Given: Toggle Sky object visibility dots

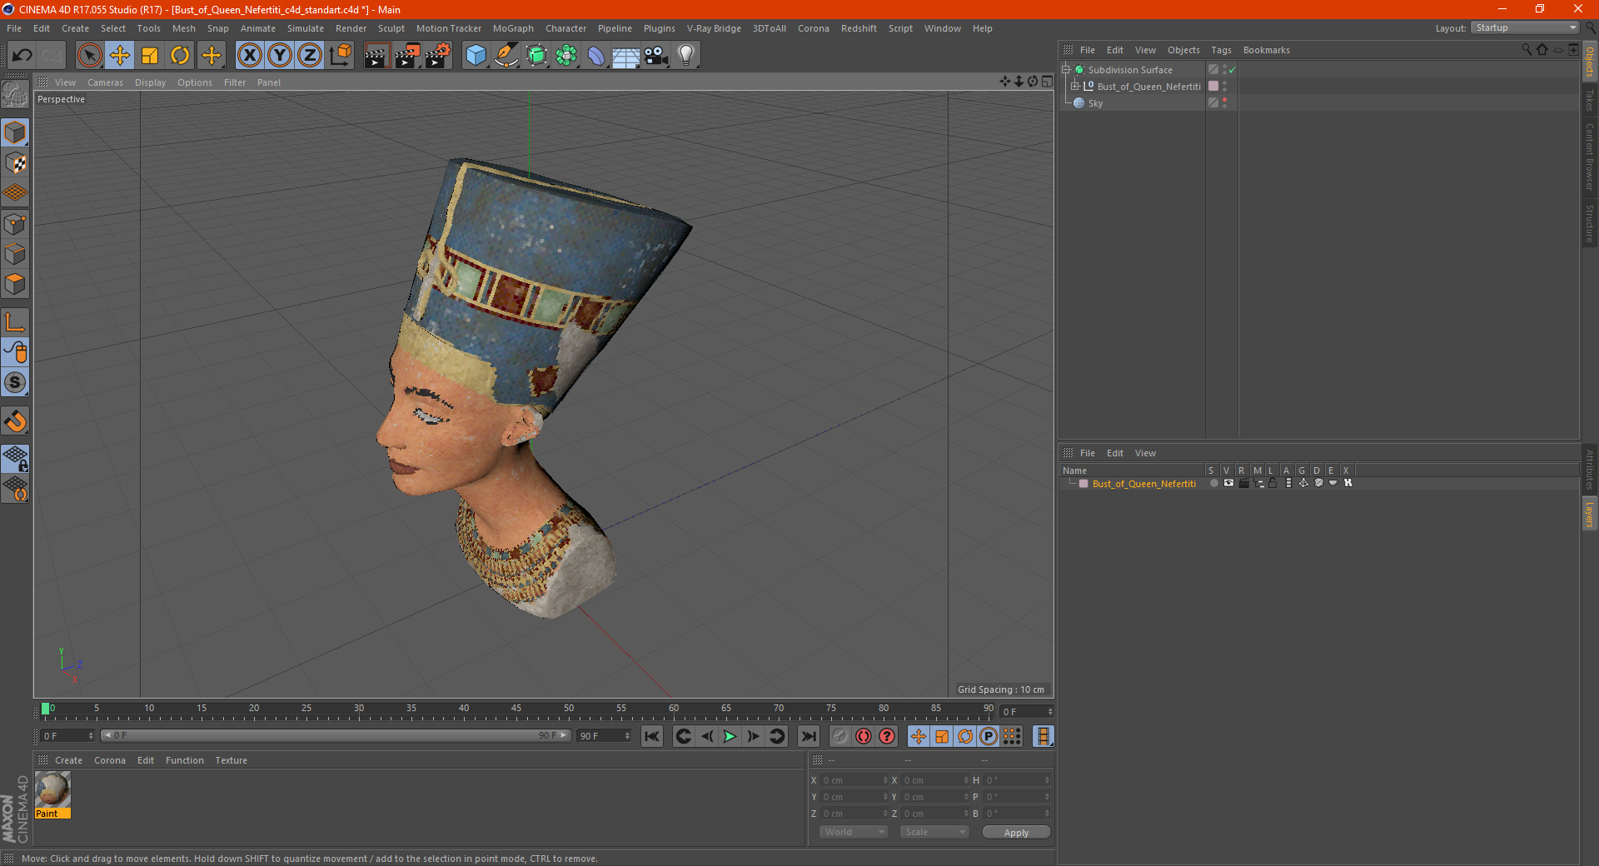Looking at the screenshot, I should (1224, 102).
